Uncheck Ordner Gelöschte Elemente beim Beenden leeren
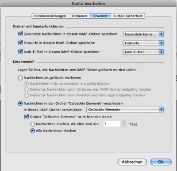Screen dimensions: 177x171 (x=27, y=117)
